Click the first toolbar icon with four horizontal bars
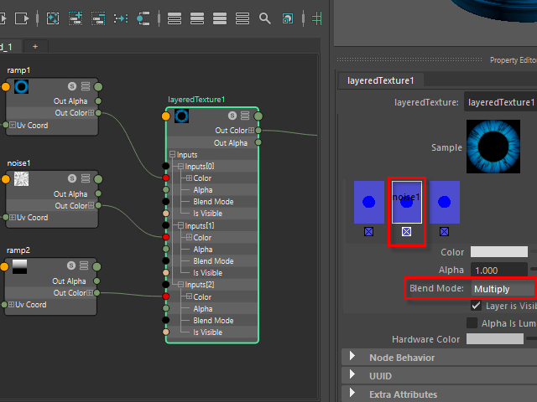Viewport: 537px width, 402px height. point(175,18)
